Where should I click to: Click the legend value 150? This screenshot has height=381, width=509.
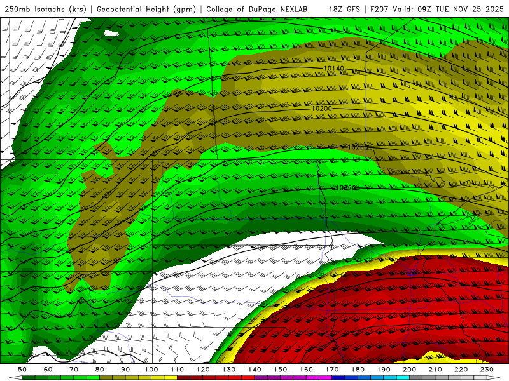[x=280, y=370]
